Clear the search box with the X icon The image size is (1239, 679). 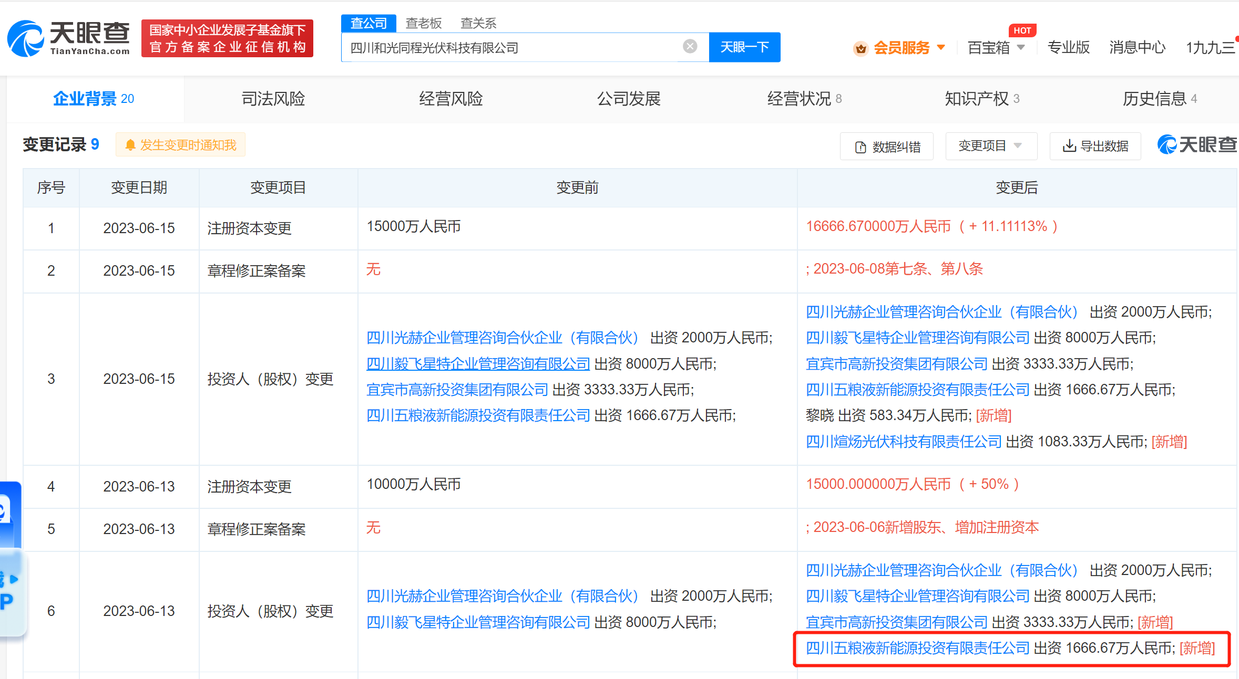click(x=690, y=47)
